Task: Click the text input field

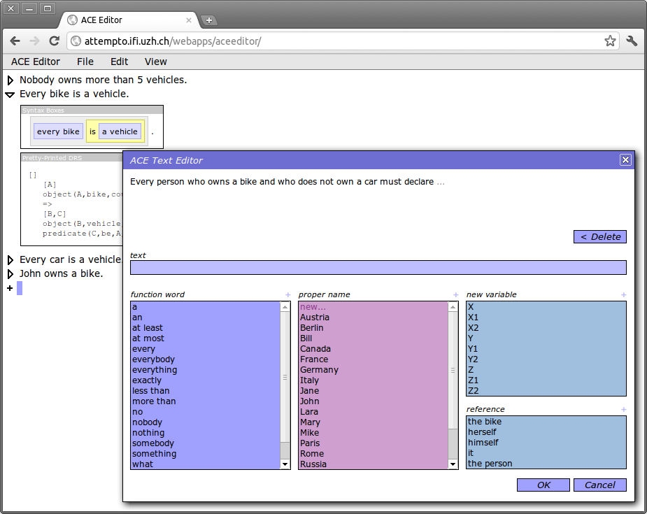Action: (x=378, y=268)
